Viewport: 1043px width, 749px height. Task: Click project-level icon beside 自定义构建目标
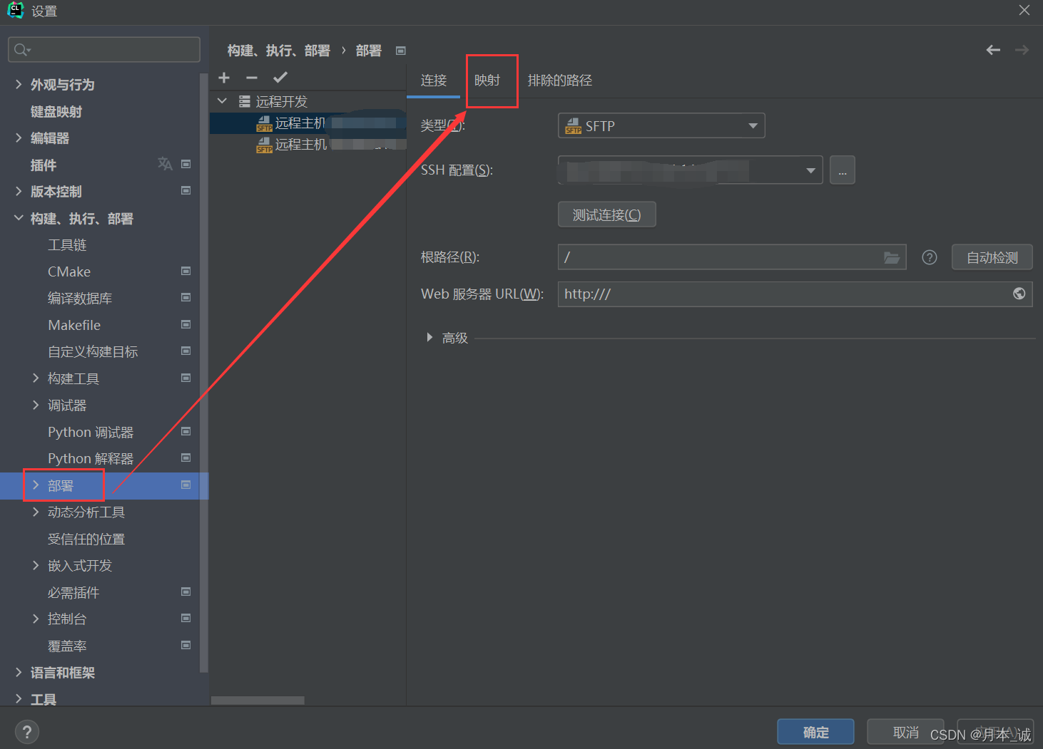click(x=186, y=351)
